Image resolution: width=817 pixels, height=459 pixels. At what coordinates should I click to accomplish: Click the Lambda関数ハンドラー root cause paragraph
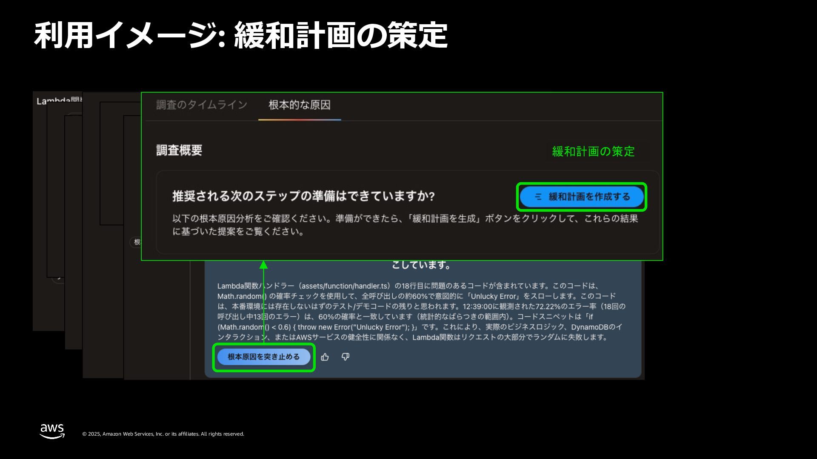pyautogui.click(x=421, y=312)
